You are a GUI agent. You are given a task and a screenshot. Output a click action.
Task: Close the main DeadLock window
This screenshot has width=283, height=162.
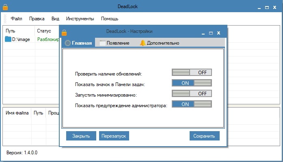coord(275,7)
